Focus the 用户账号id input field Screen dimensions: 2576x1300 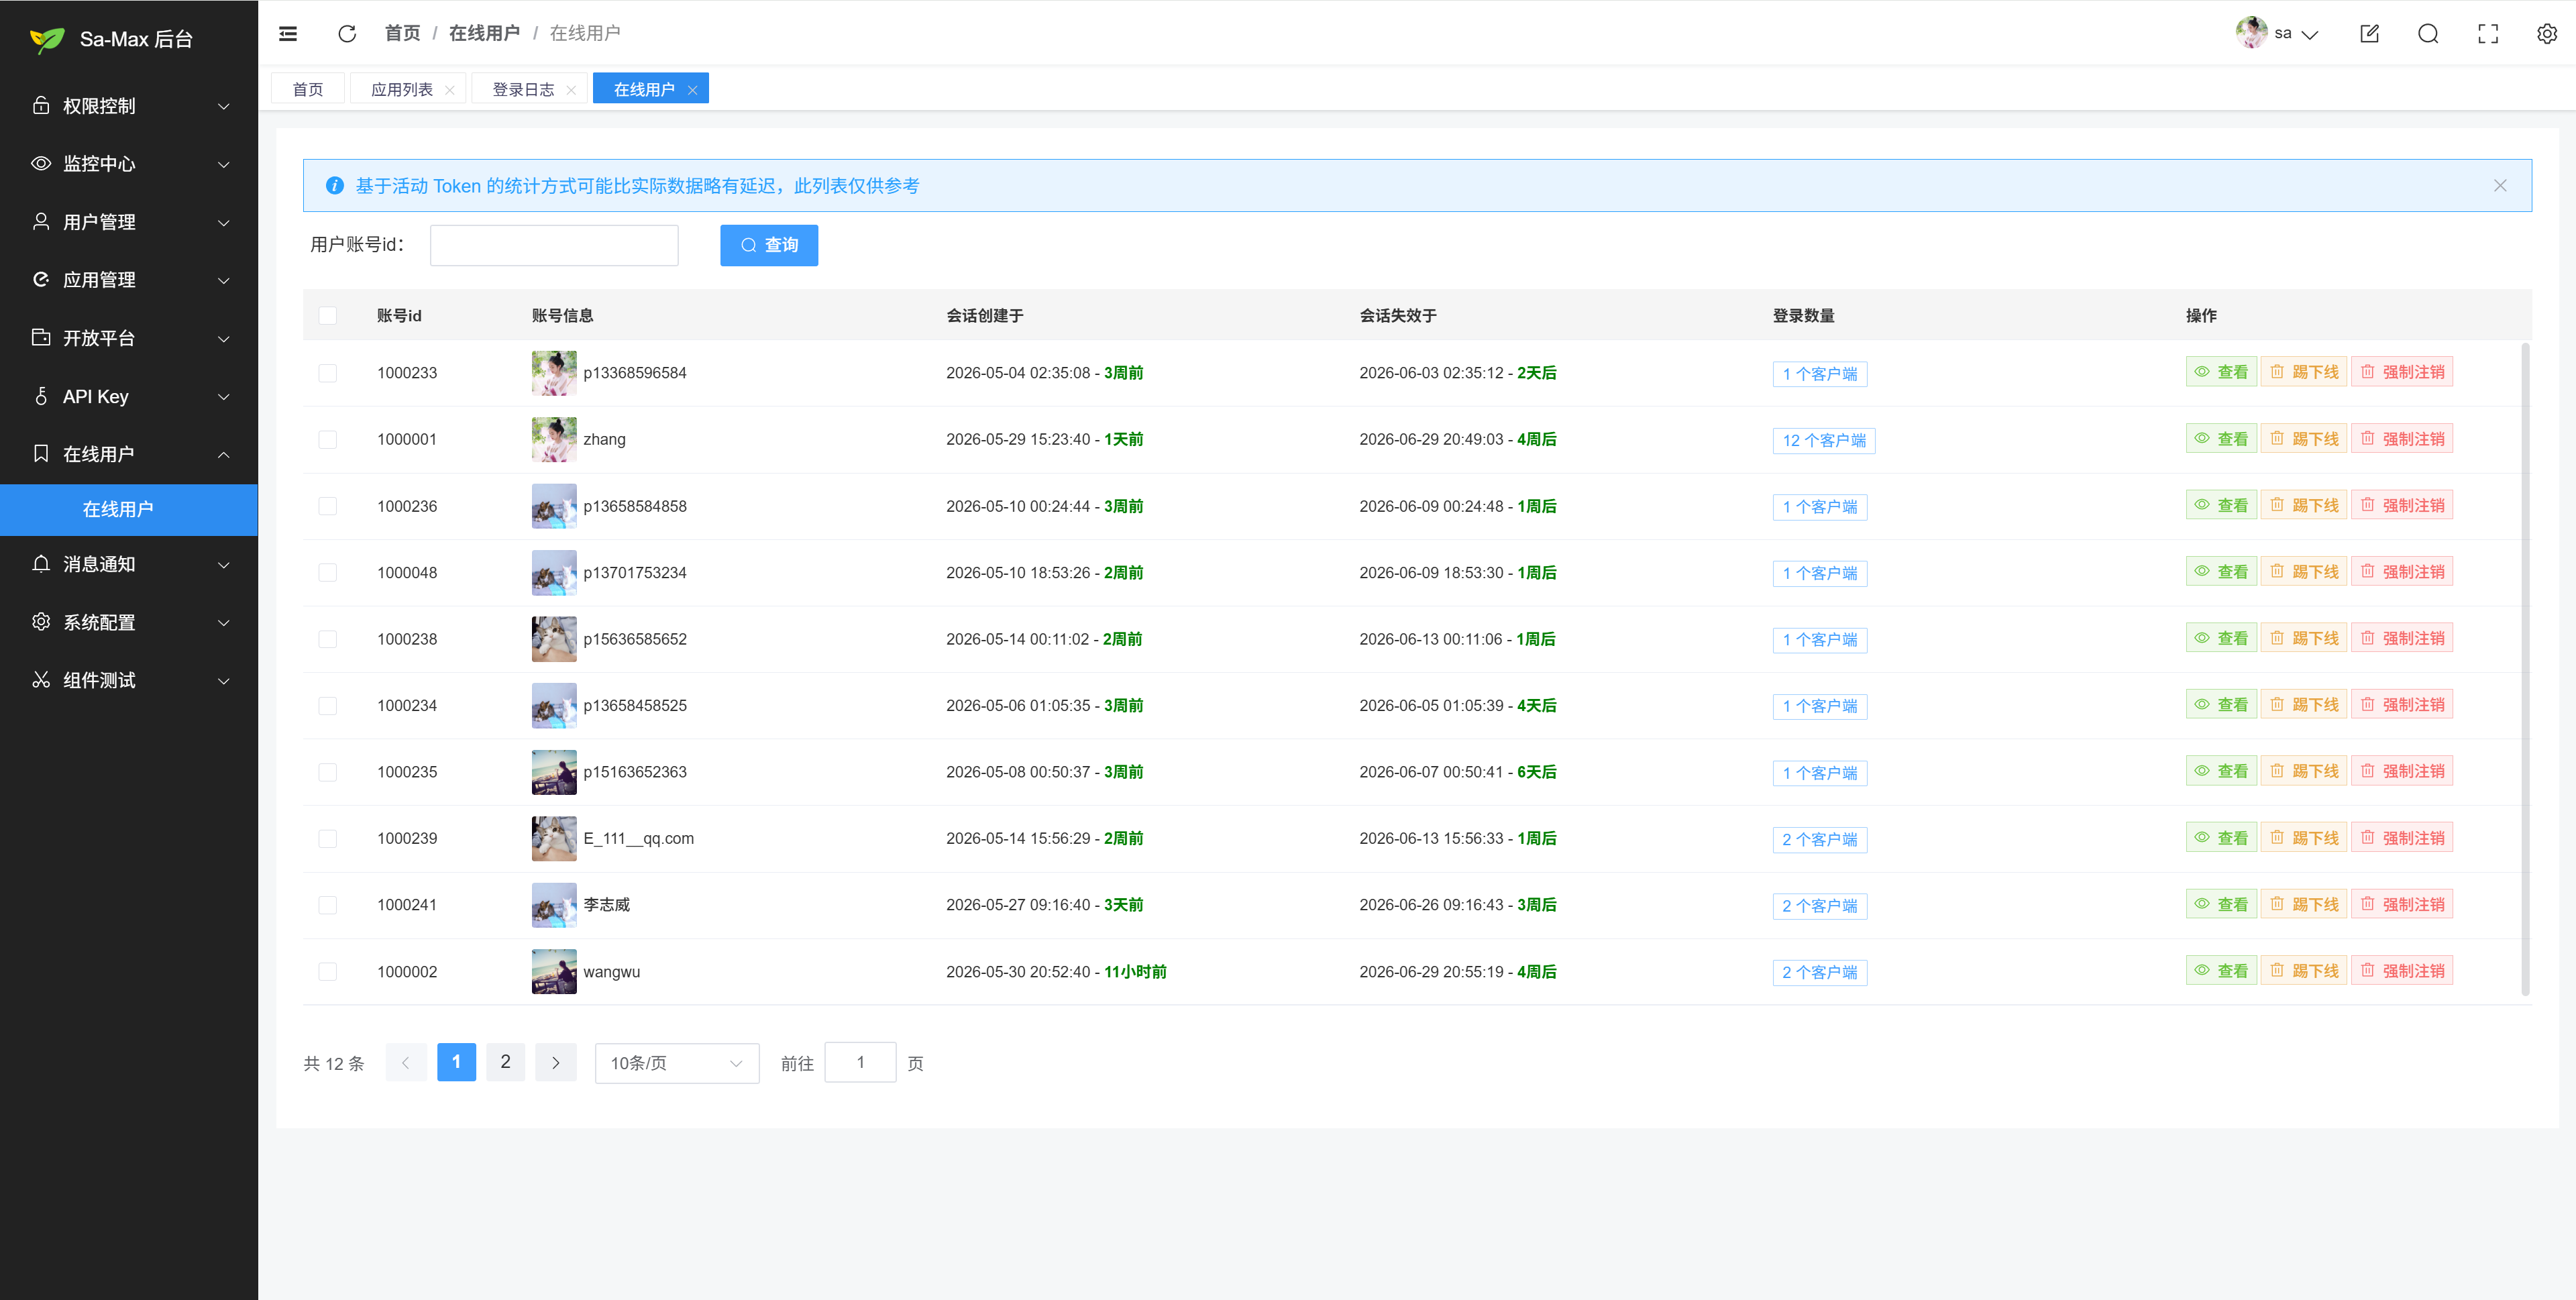pos(554,245)
